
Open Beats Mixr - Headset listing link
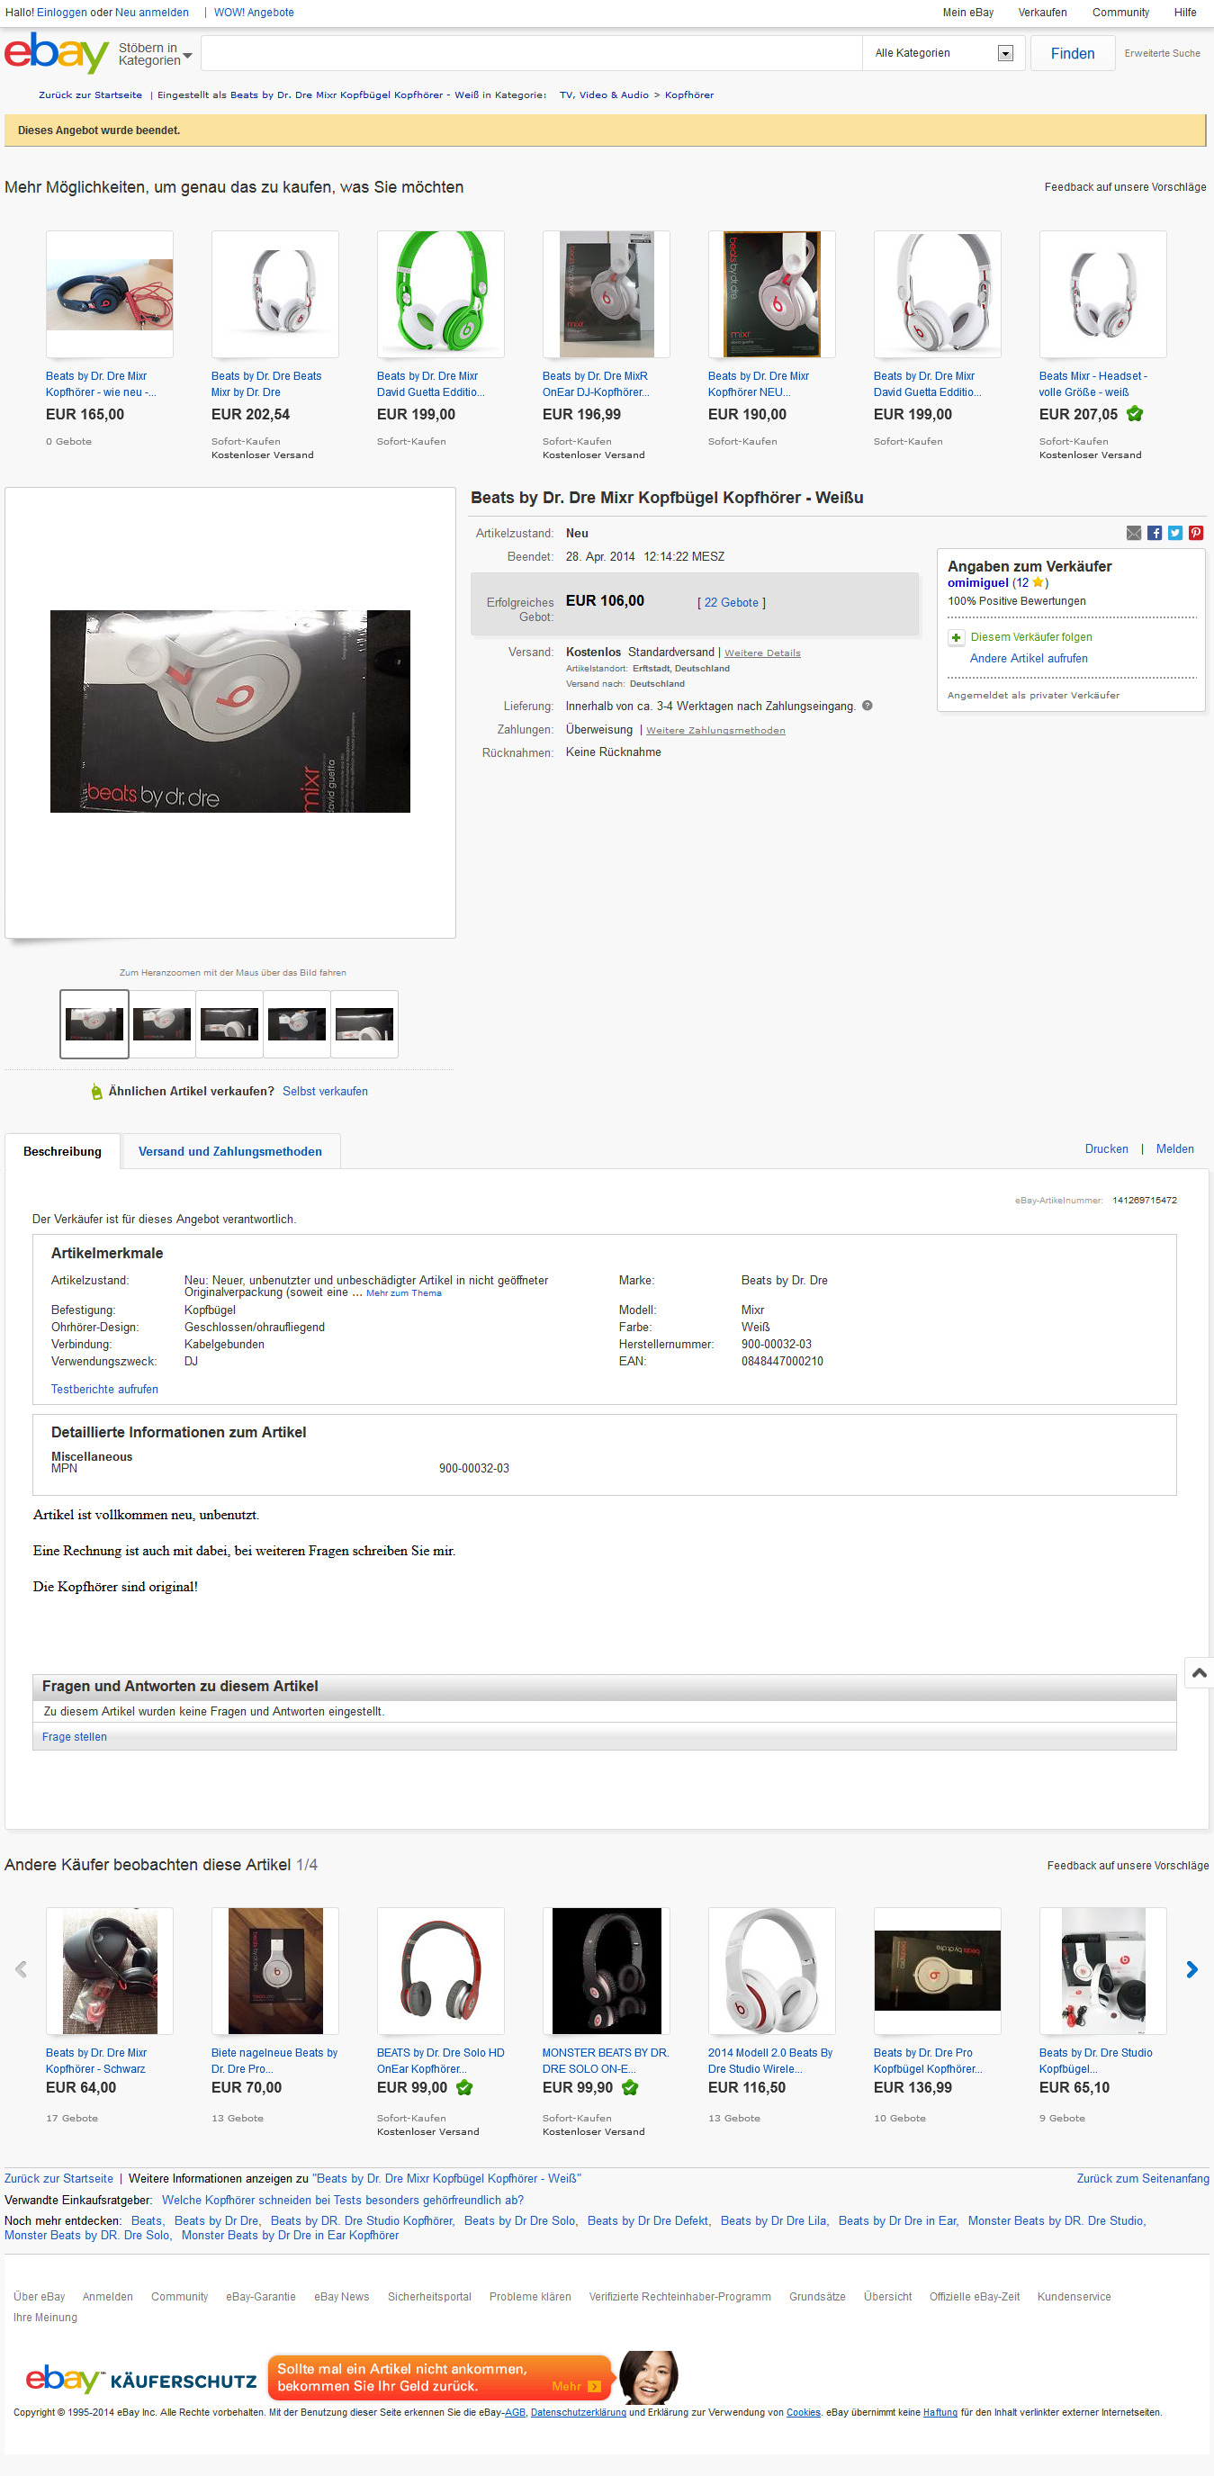pos(1093,384)
